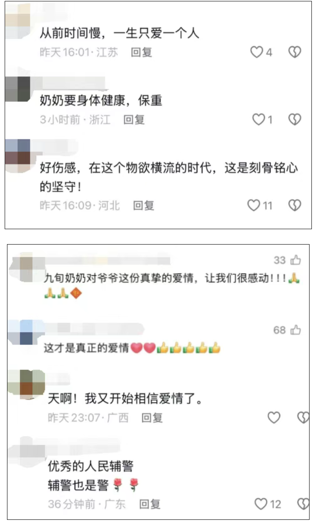Like the "奶奶要身体健康，保重" comment

258,120
